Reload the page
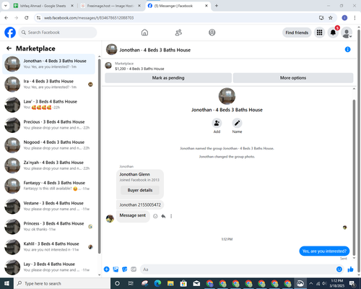The height and width of the screenshot is (289, 361). 27,17
